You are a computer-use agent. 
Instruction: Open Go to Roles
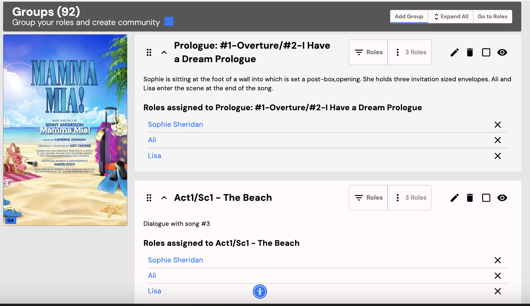[492, 17]
